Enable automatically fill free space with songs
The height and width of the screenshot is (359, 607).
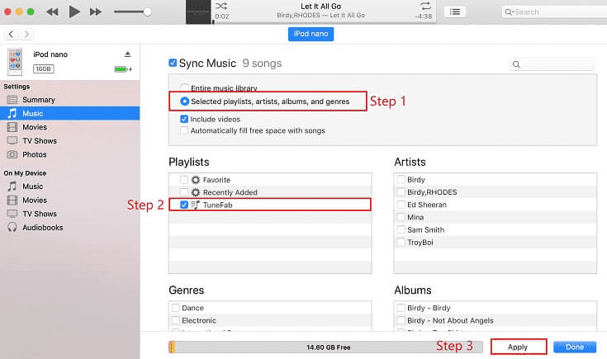click(x=184, y=130)
